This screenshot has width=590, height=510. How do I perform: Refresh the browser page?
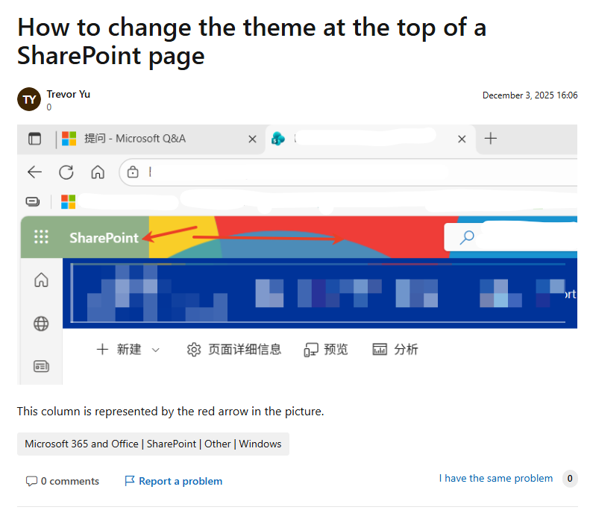66,172
